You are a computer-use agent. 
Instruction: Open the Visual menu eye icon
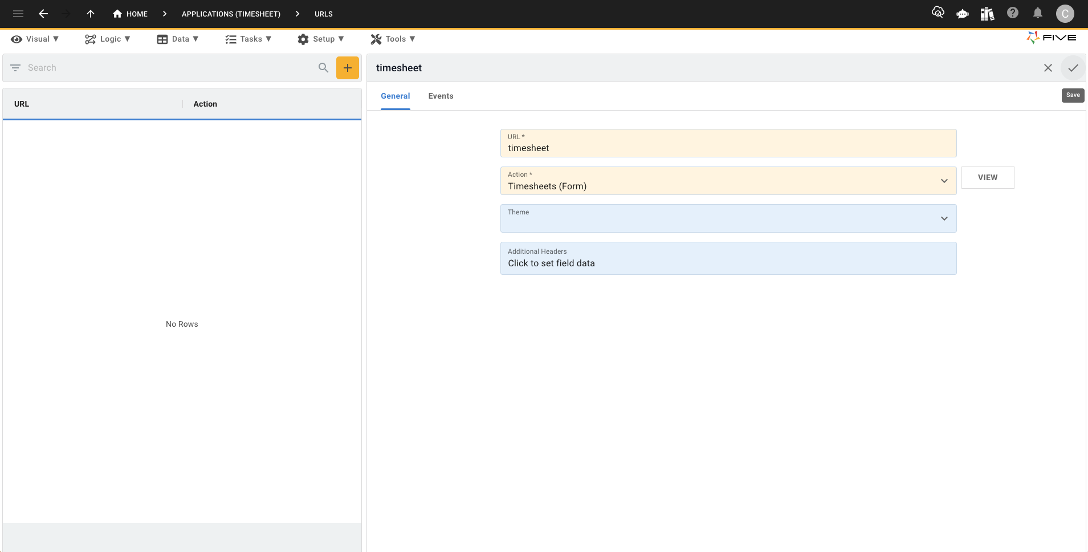click(17, 39)
